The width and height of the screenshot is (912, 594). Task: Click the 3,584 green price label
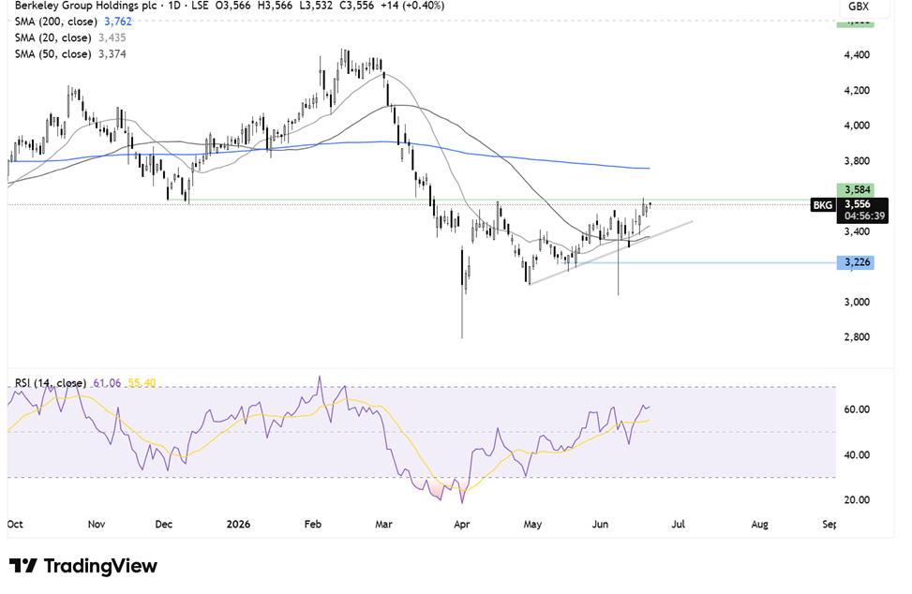858,189
